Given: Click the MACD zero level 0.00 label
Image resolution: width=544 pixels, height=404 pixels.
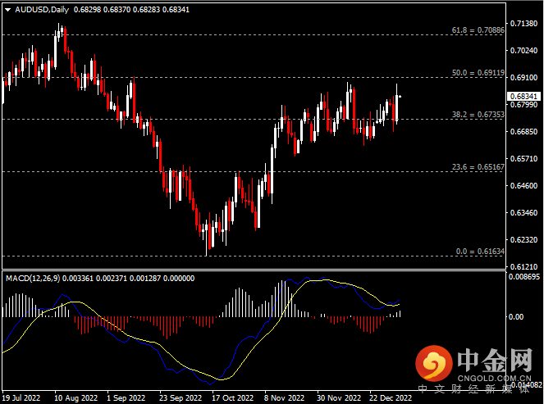Looking at the screenshot, I should 518,316.
